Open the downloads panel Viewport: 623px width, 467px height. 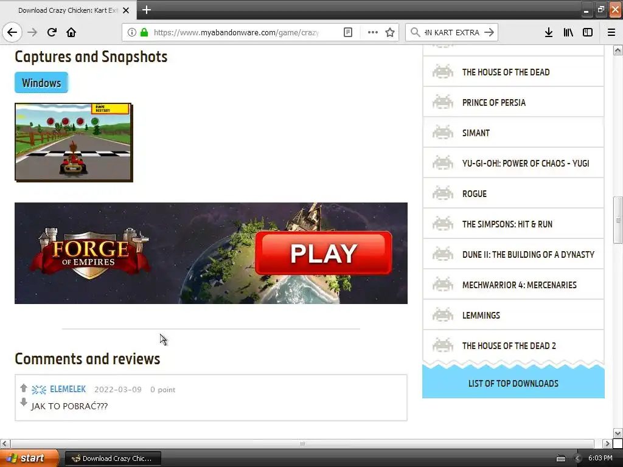[549, 32]
